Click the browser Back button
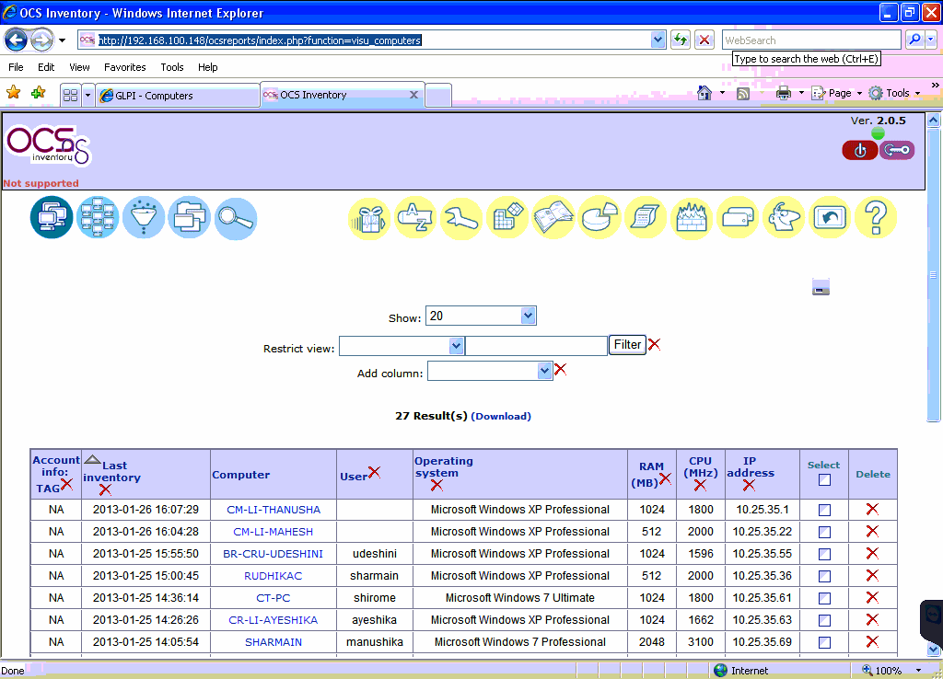 (16, 40)
